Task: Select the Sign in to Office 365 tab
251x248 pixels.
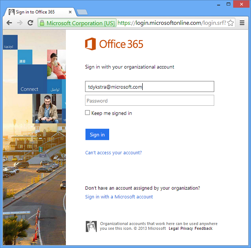Action: click(x=39, y=12)
